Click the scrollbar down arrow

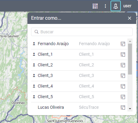[130, 109]
